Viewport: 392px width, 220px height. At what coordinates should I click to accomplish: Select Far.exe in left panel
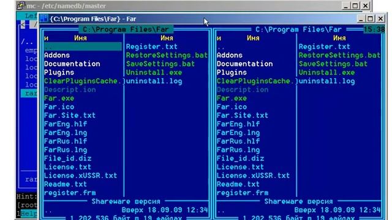59,98
